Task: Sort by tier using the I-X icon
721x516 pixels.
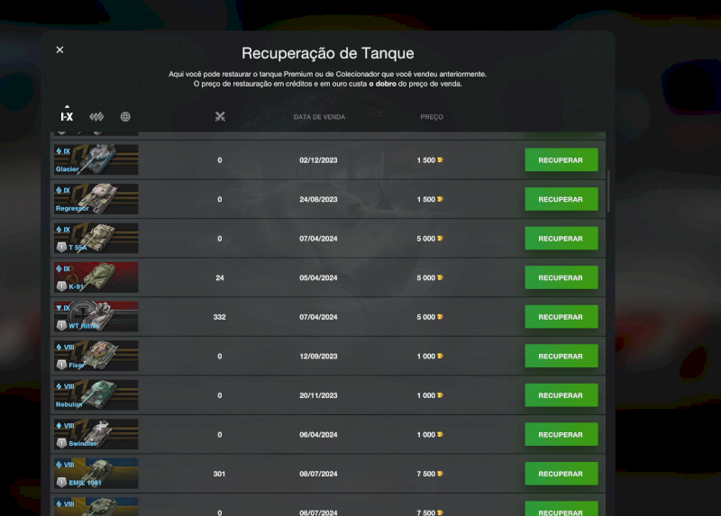Action: 67,116
